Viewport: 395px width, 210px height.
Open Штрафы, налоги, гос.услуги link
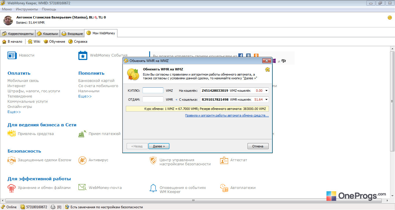click(x=34, y=91)
